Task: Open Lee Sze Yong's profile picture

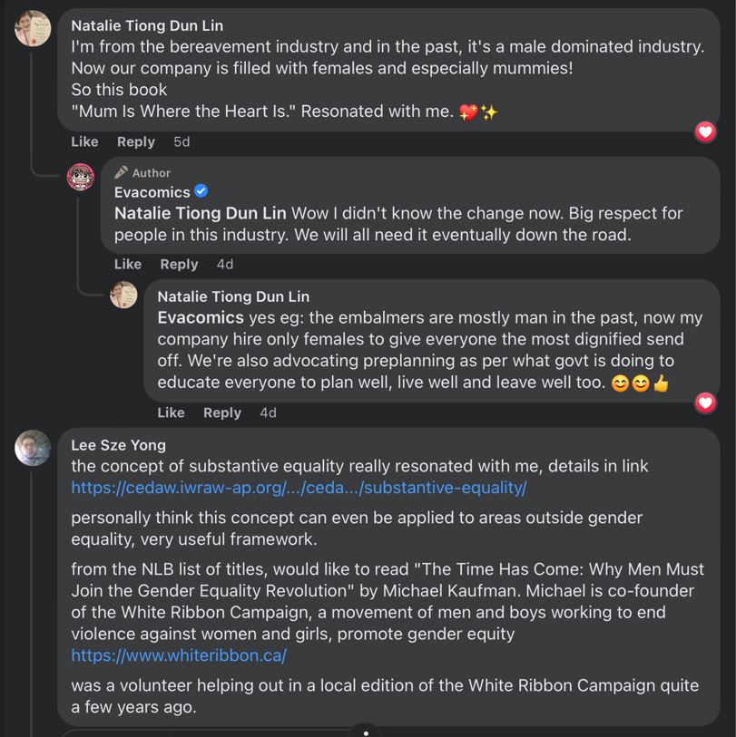Action: tap(33, 448)
